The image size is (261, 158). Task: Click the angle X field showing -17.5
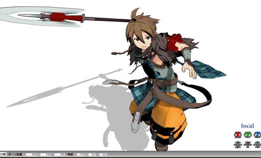tap(81, 154)
